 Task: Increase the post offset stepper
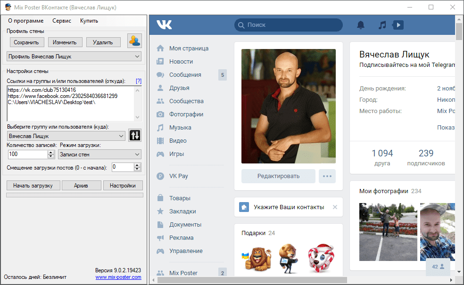click(137, 165)
